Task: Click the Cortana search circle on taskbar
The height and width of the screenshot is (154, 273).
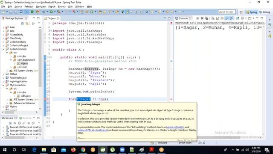Action: pos(14,150)
